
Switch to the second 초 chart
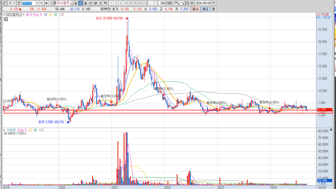tap(100, 3)
